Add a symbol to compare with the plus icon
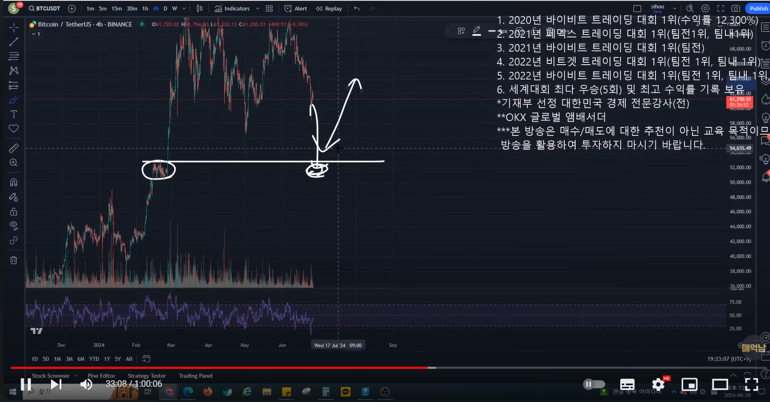This screenshot has width=770, height=402. click(72, 9)
